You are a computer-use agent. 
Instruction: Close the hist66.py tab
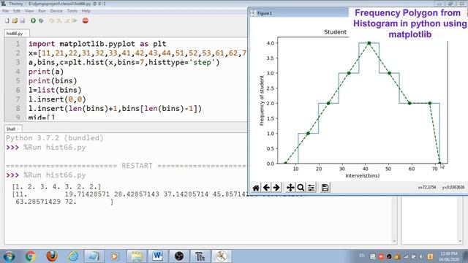pyautogui.click(x=26, y=34)
